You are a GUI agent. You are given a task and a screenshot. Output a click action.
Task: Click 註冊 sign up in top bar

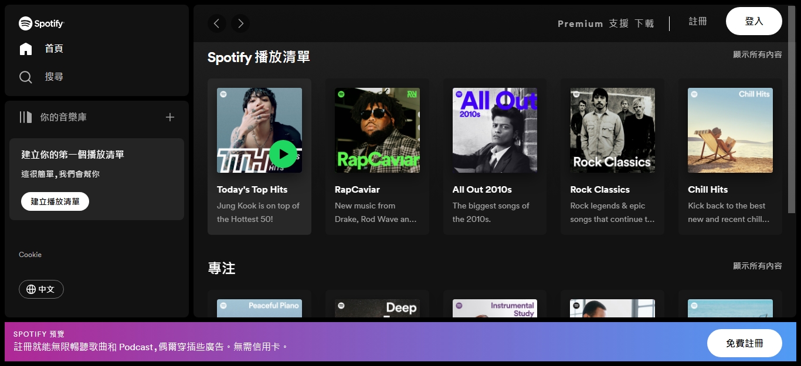[698, 21]
